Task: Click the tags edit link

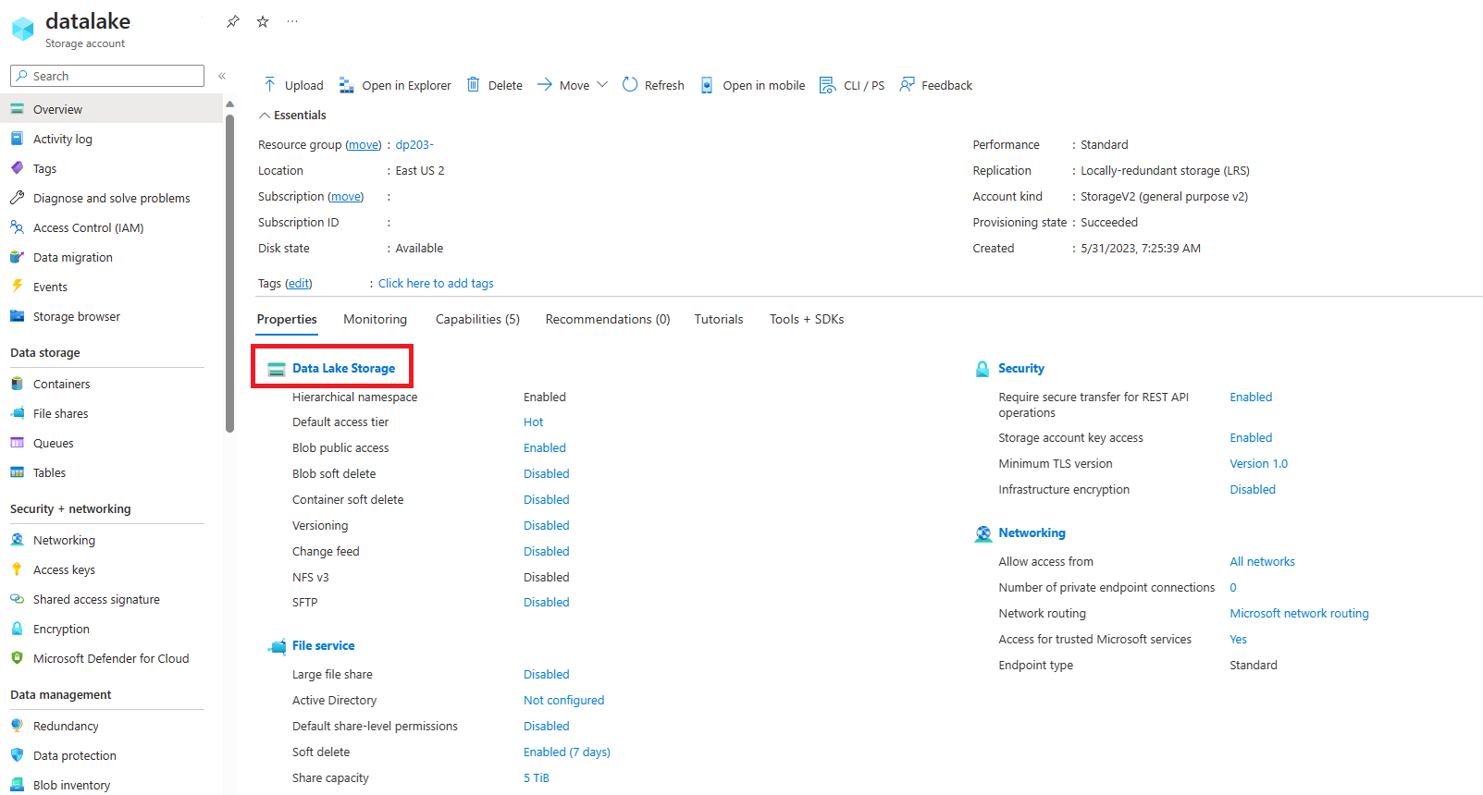Action: pyautogui.click(x=299, y=284)
